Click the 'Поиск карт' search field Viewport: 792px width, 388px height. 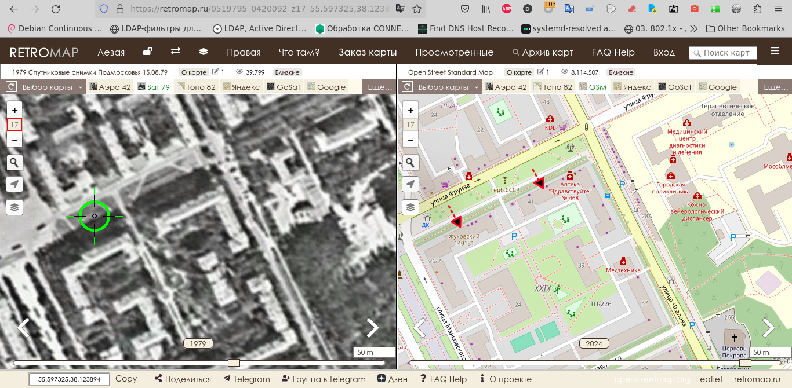[x=723, y=53]
